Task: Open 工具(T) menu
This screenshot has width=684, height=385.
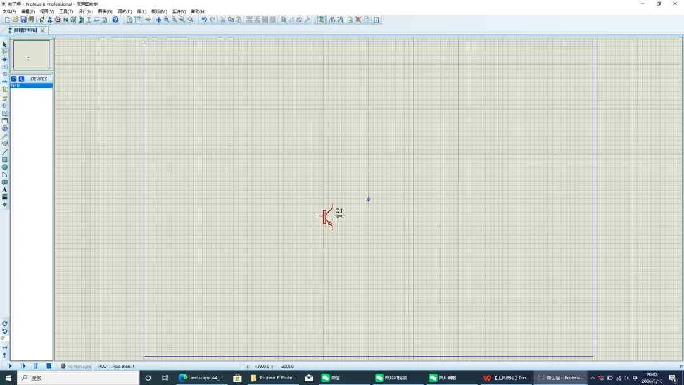Action: coord(66,12)
